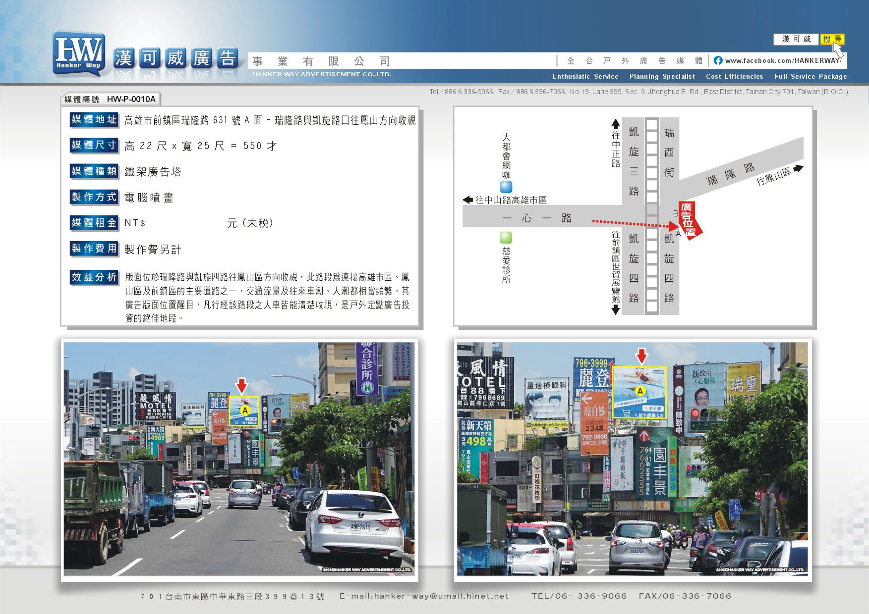Image resolution: width=869 pixels, height=614 pixels.
Task: Click HANKER WAY ADVERTISEMENT CO.,LTD. text
Action: click(x=322, y=74)
